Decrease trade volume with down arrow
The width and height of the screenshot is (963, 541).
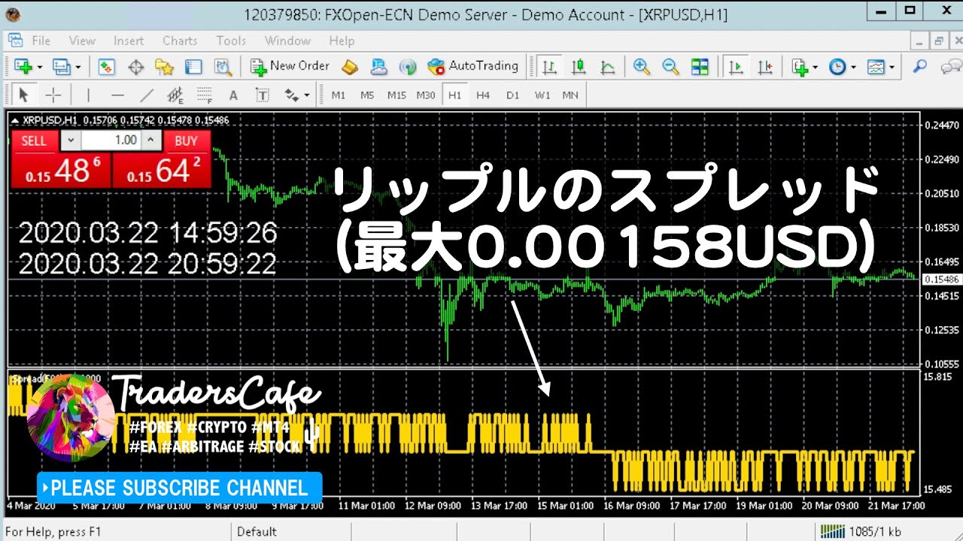(x=71, y=140)
